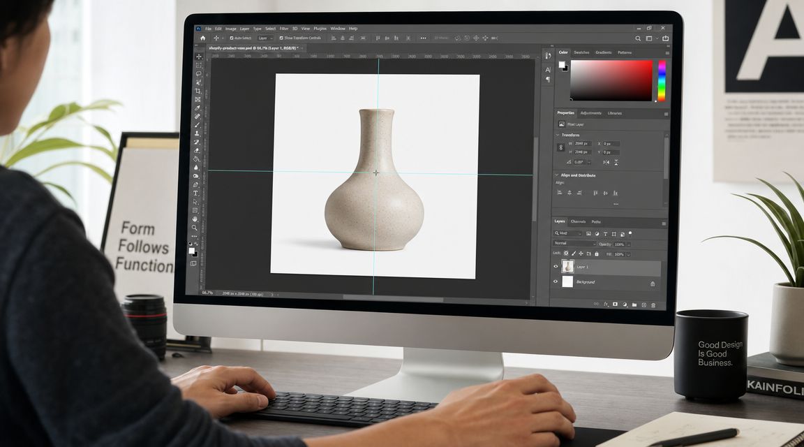The image size is (804, 447).
Task: Select the Eraser tool
Action: coord(196,150)
